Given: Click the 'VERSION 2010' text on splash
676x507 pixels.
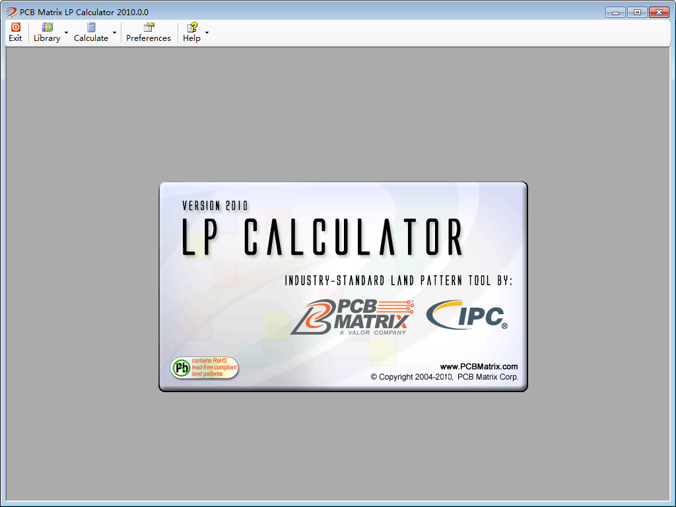Looking at the screenshot, I should pyautogui.click(x=215, y=206).
